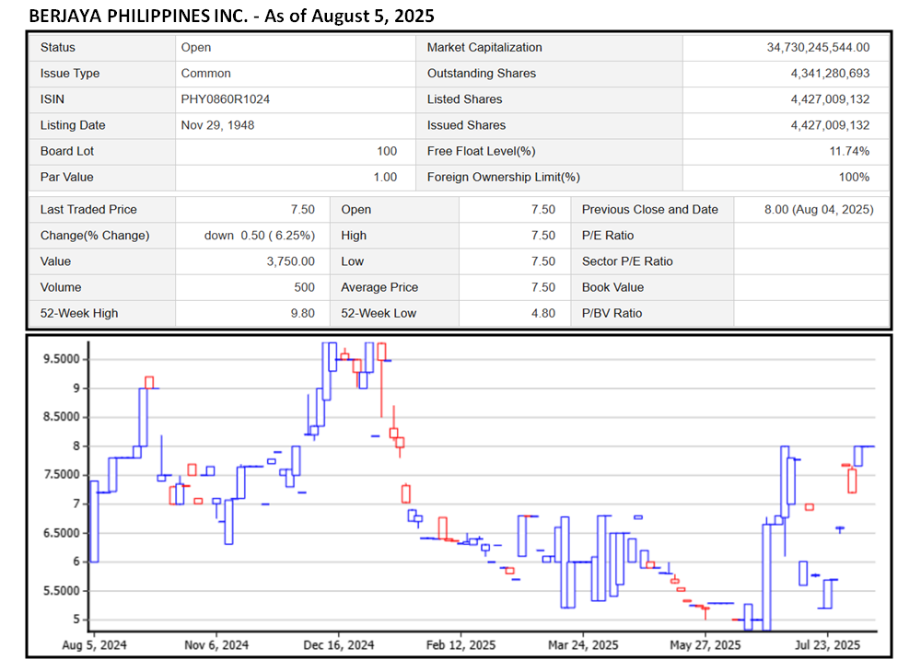Select ISIN code PHY0860R1024
This screenshot has height=671, width=921.
[x=225, y=99]
